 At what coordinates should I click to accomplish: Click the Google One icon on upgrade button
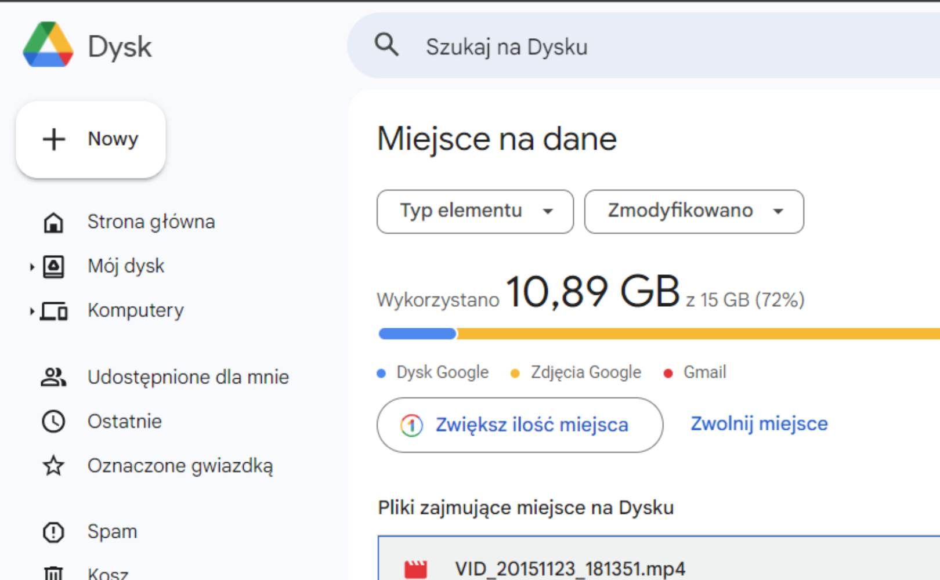point(411,425)
